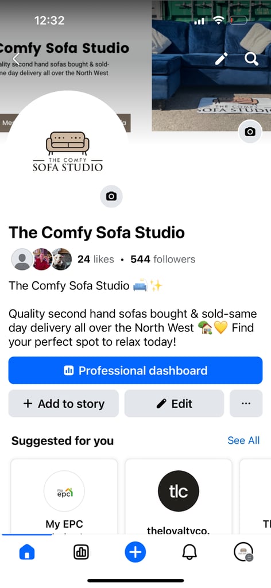Tap the cover photo camera icon
Screen dimensions: 271x588
pyautogui.click(x=250, y=131)
